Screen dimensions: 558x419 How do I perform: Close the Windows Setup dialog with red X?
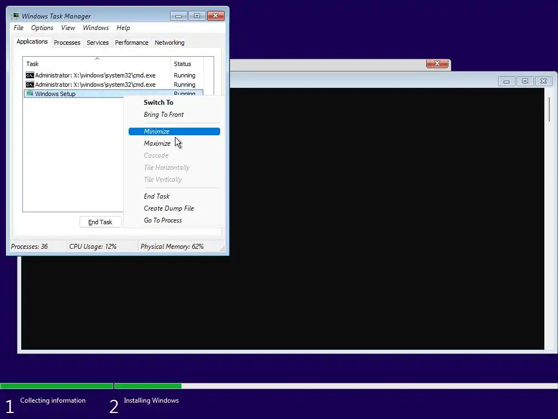437,63
